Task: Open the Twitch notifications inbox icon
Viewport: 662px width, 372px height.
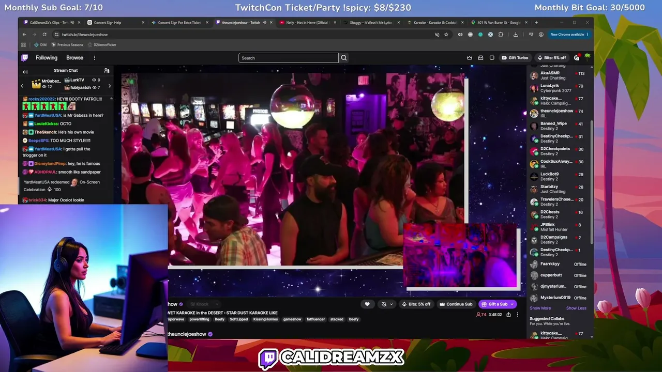Action: (480, 58)
